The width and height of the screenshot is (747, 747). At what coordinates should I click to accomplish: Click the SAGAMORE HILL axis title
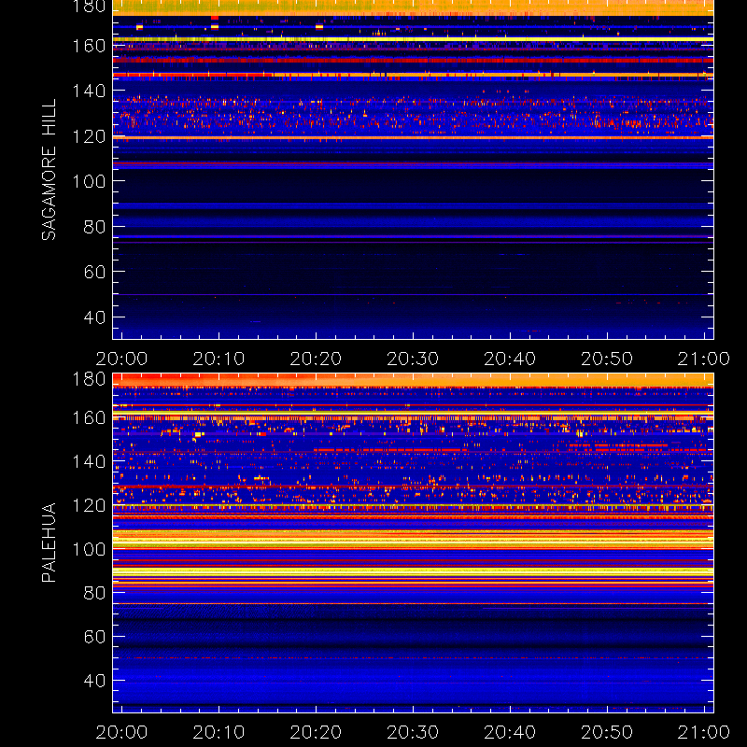point(49,170)
